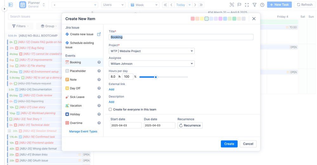Select Schedule existing issue option
Viewport: 317px width, 165px height.
80,45
